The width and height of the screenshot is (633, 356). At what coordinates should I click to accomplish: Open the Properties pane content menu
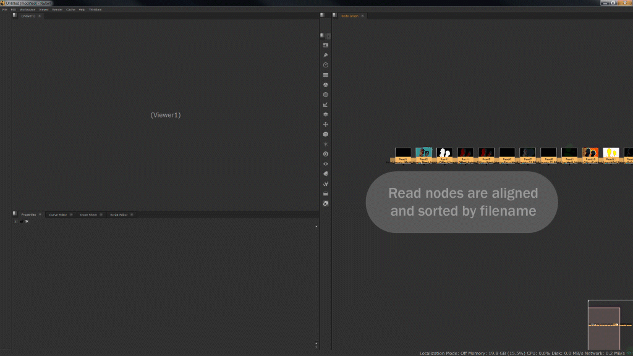14,214
